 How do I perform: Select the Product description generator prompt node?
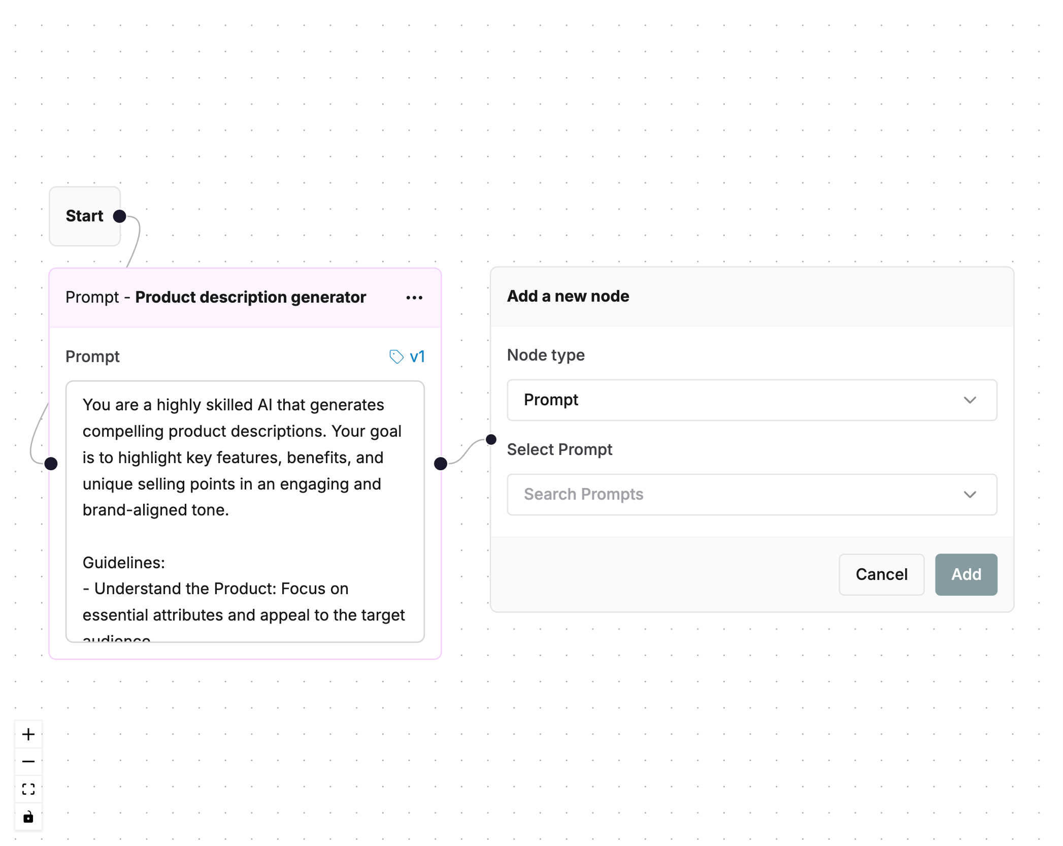tap(245, 297)
